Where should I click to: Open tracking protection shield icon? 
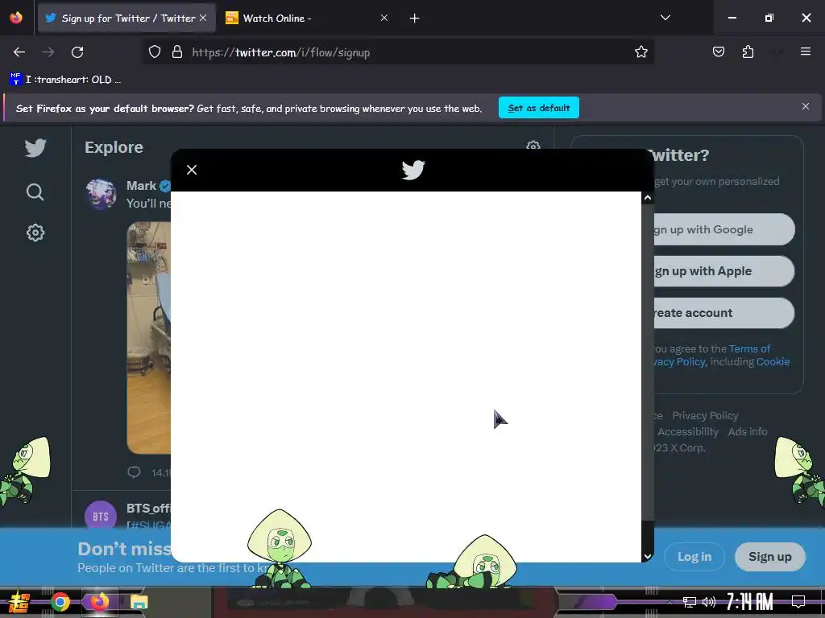pos(154,52)
